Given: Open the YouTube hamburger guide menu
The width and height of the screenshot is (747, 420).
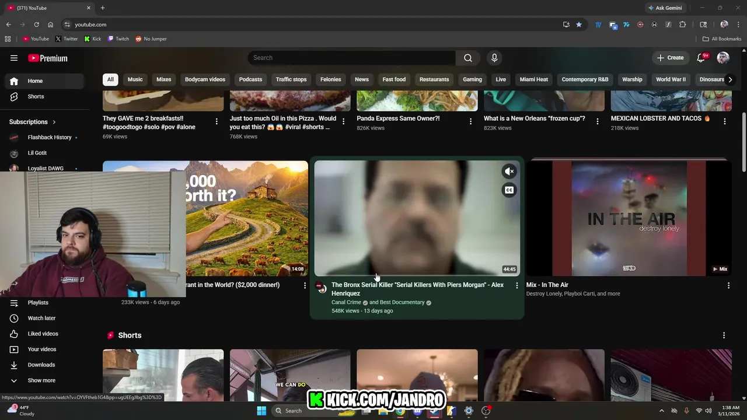Looking at the screenshot, I should [14, 58].
